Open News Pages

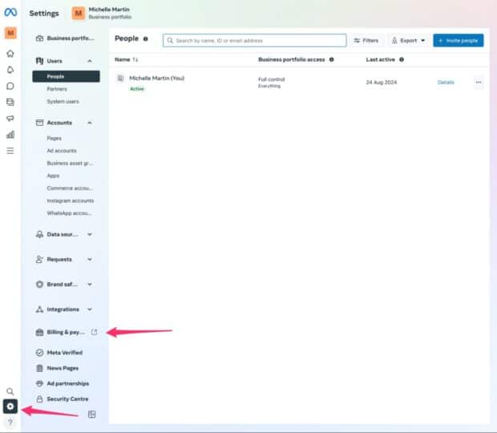pyautogui.click(x=57, y=368)
